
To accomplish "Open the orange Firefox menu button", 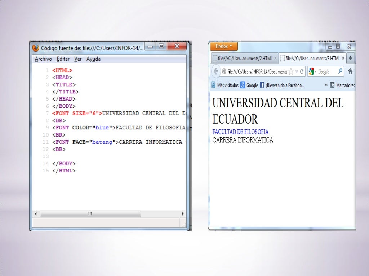I will (224, 46).
